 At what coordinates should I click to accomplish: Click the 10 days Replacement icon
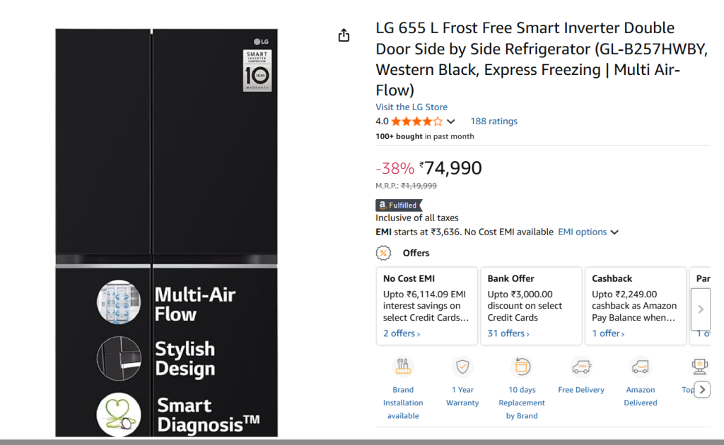tap(522, 367)
